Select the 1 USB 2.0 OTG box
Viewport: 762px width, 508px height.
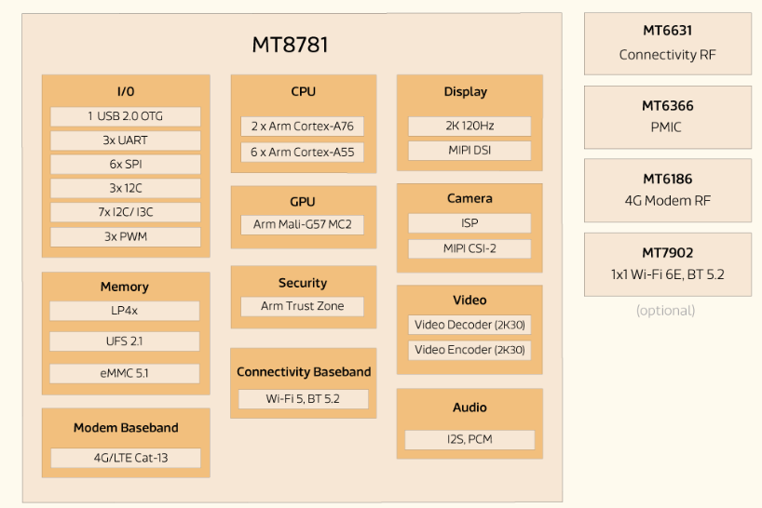[126, 116]
